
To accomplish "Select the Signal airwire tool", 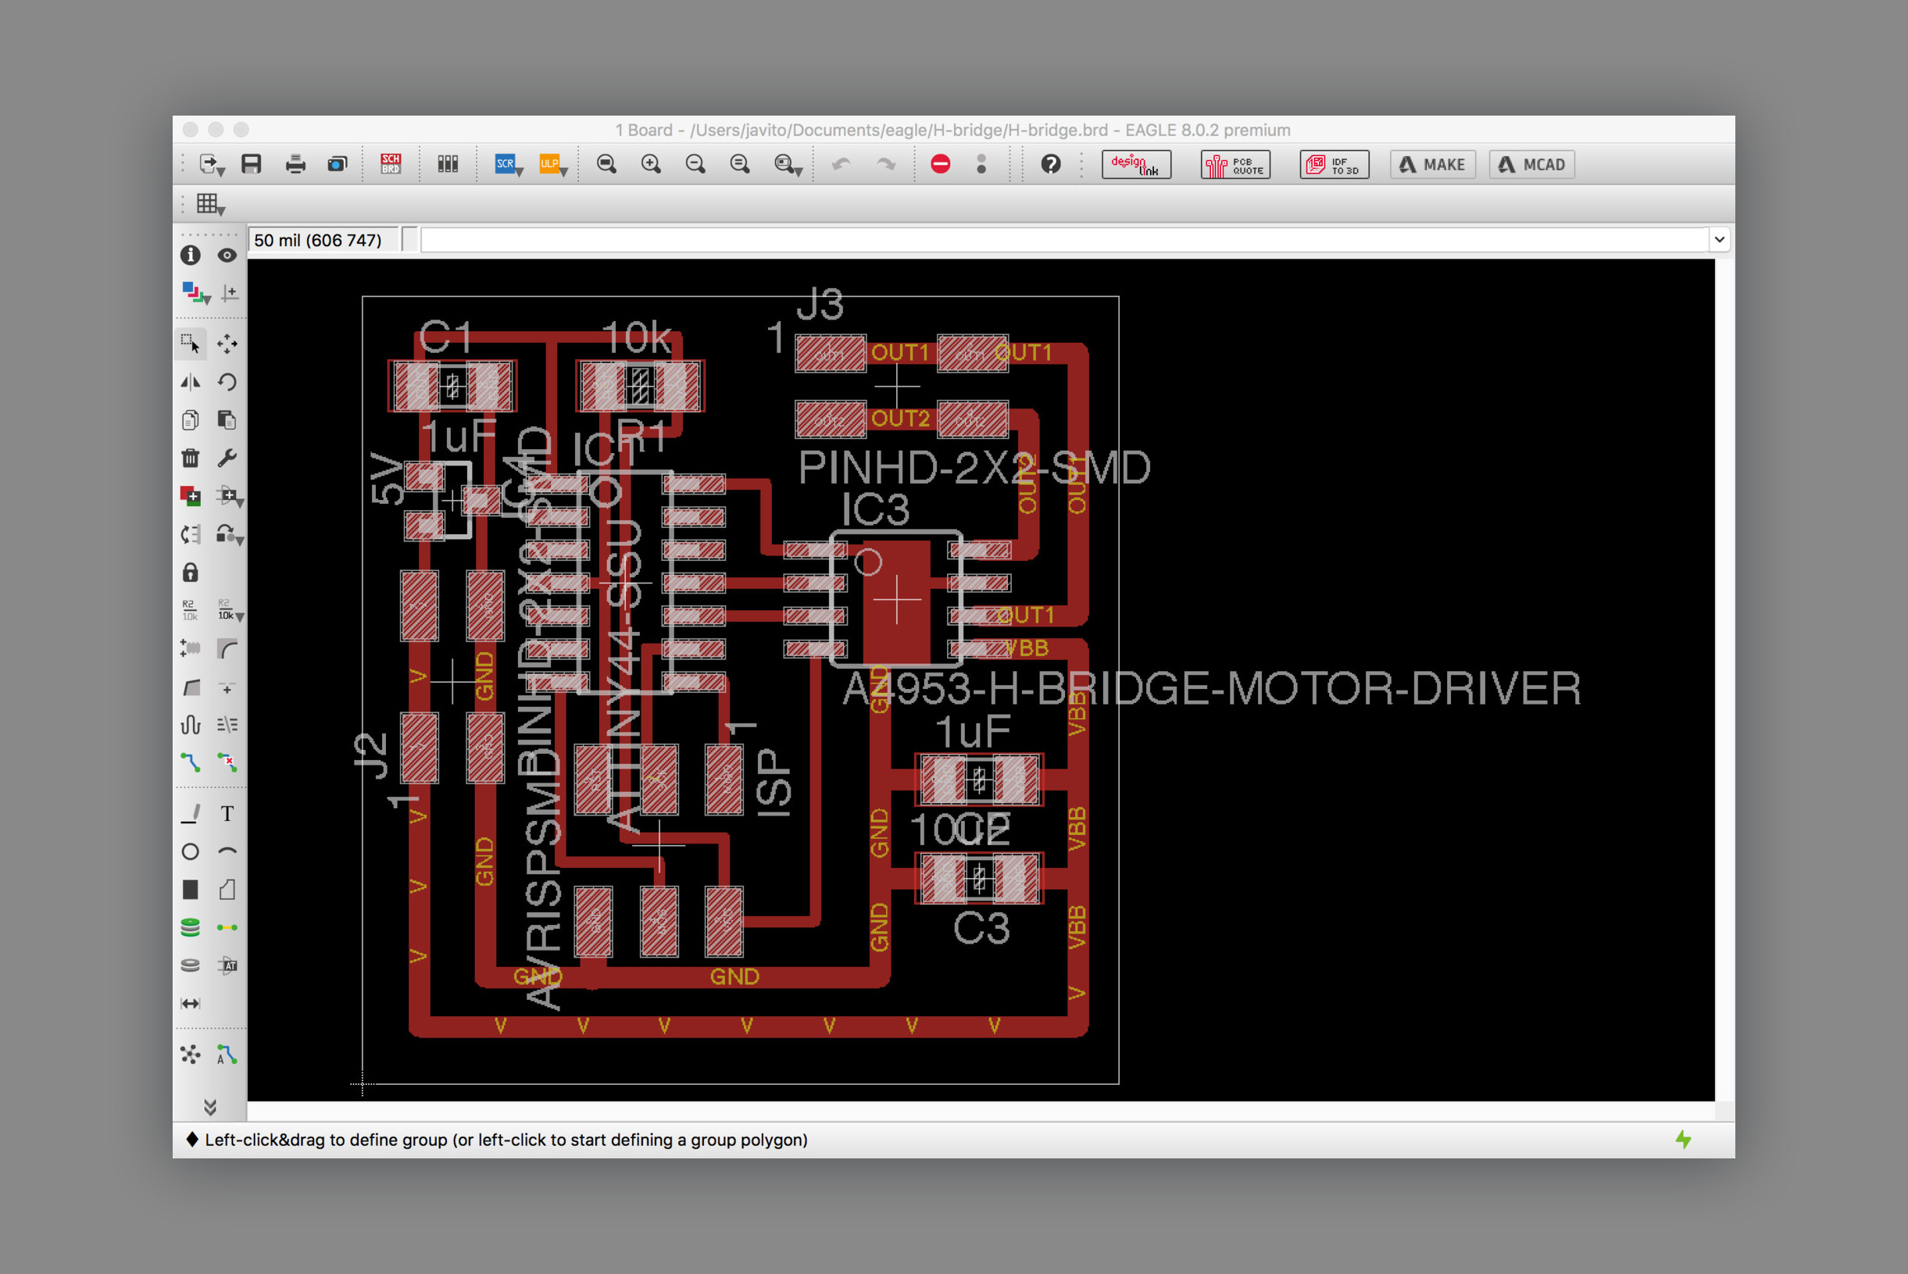I will point(227,927).
